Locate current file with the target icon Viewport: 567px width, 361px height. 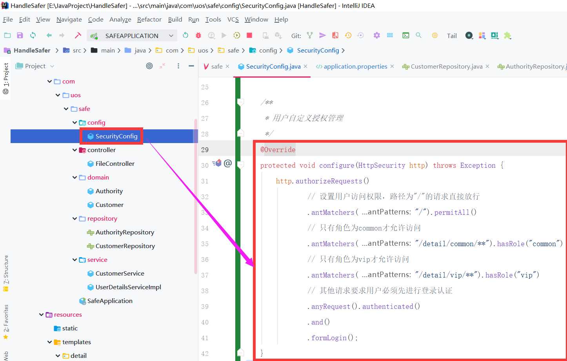[149, 66]
